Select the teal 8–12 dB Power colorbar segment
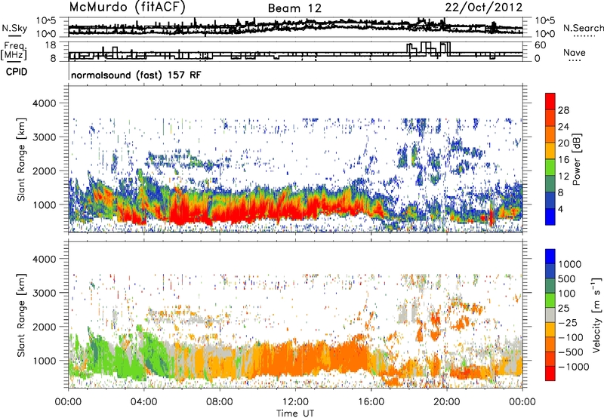The image size is (604, 418). (550, 184)
